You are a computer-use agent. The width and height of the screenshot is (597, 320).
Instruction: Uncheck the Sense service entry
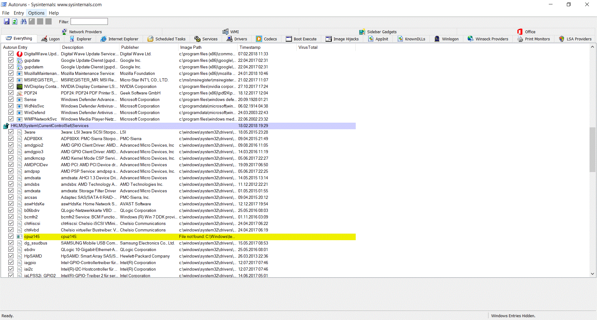pyautogui.click(x=11, y=99)
